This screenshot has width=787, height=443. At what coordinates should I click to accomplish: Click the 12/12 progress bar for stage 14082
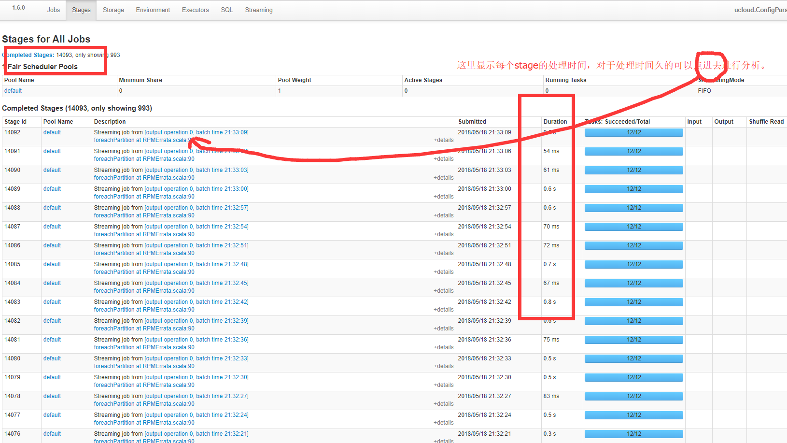[x=634, y=321]
